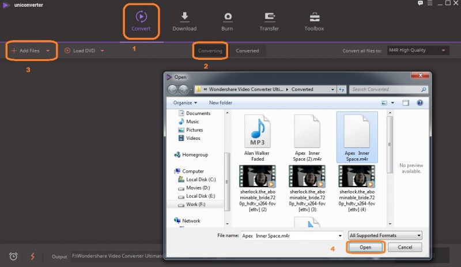461x267 pixels.
Task: Open the Convert section
Action: [141, 21]
